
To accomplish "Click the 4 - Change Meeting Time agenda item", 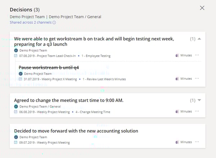I will 93,112.
